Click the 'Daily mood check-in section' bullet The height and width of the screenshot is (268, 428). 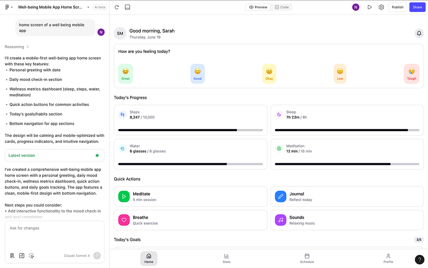coord(36,80)
